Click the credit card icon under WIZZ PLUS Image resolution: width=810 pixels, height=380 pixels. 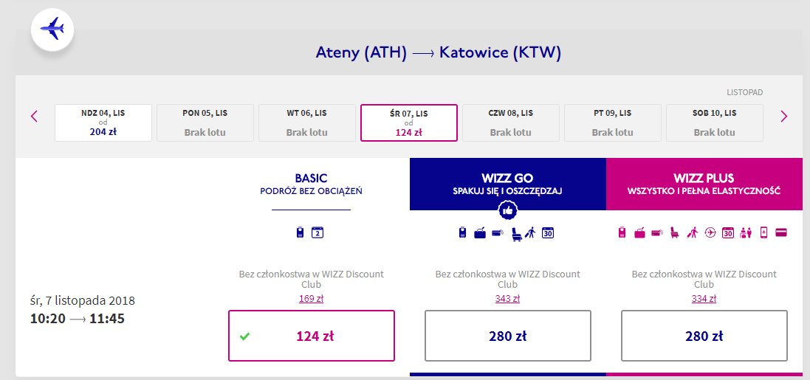781,233
